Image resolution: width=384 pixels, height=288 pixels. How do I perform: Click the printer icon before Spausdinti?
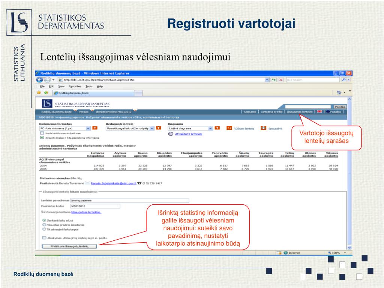pos(264,128)
